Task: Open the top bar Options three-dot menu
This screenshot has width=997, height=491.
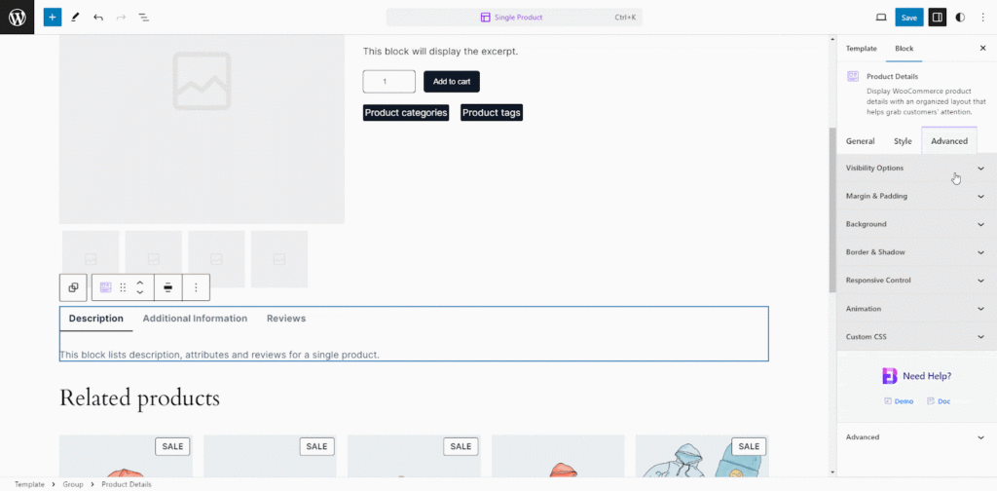Action: click(982, 18)
